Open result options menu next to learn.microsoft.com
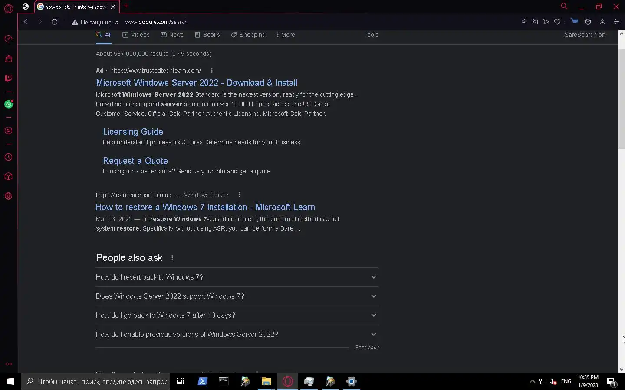625x390 pixels. [240, 195]
